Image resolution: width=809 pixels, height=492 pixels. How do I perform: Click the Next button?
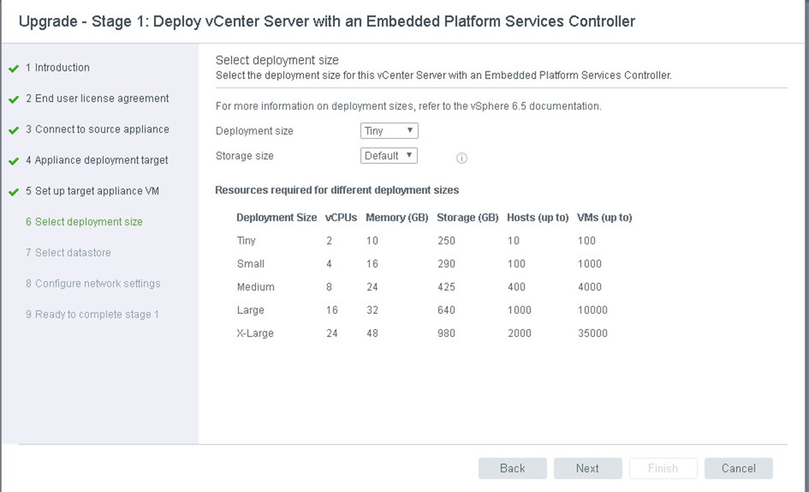click(588, 468)
